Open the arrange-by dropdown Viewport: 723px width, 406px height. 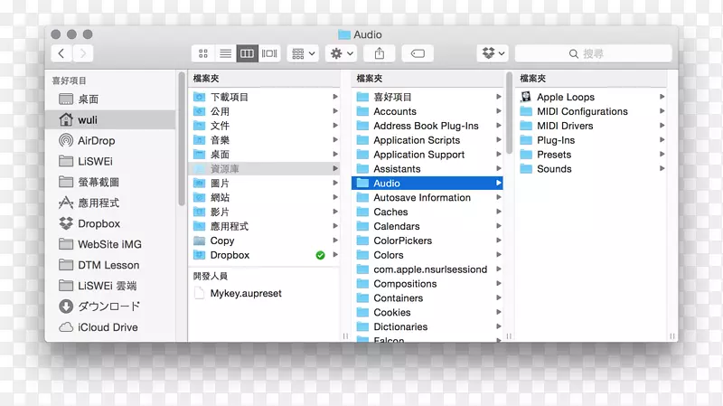coord(303,53)
